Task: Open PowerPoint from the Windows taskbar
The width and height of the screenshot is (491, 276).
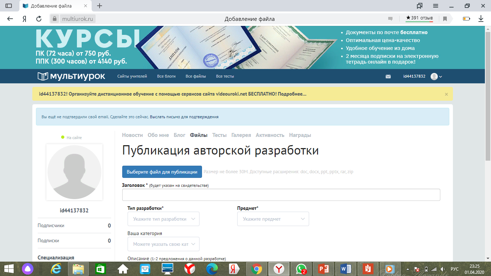Action: (x=323, y=268)
